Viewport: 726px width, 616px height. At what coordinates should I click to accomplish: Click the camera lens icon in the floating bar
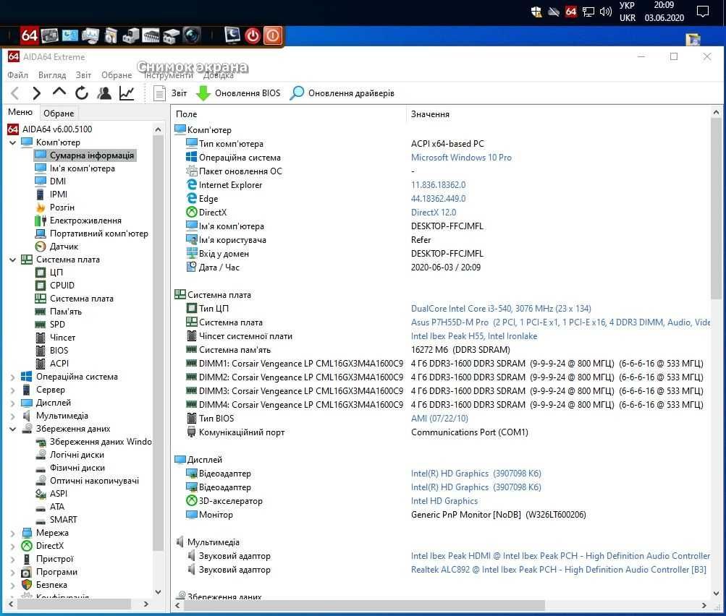tap(191, 35)
